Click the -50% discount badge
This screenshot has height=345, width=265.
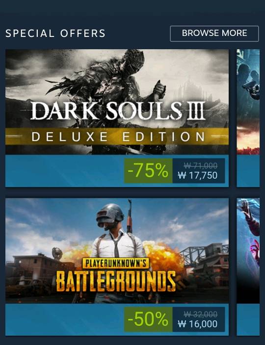pos(148,319)
